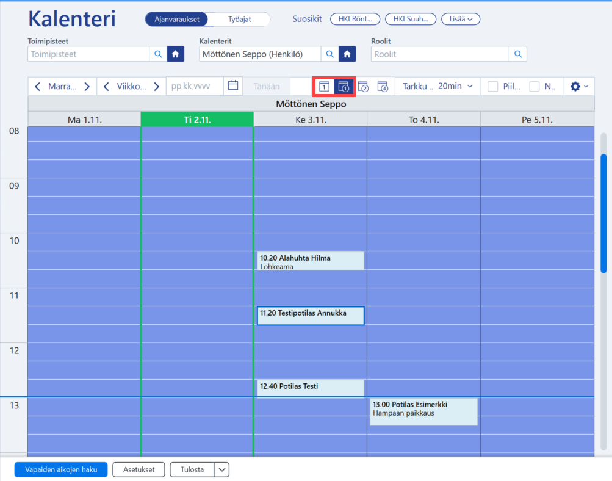The height and width of the screenshot is (481, 612).
Task: Switch to the four-week view icon
Action: [383, 86]
